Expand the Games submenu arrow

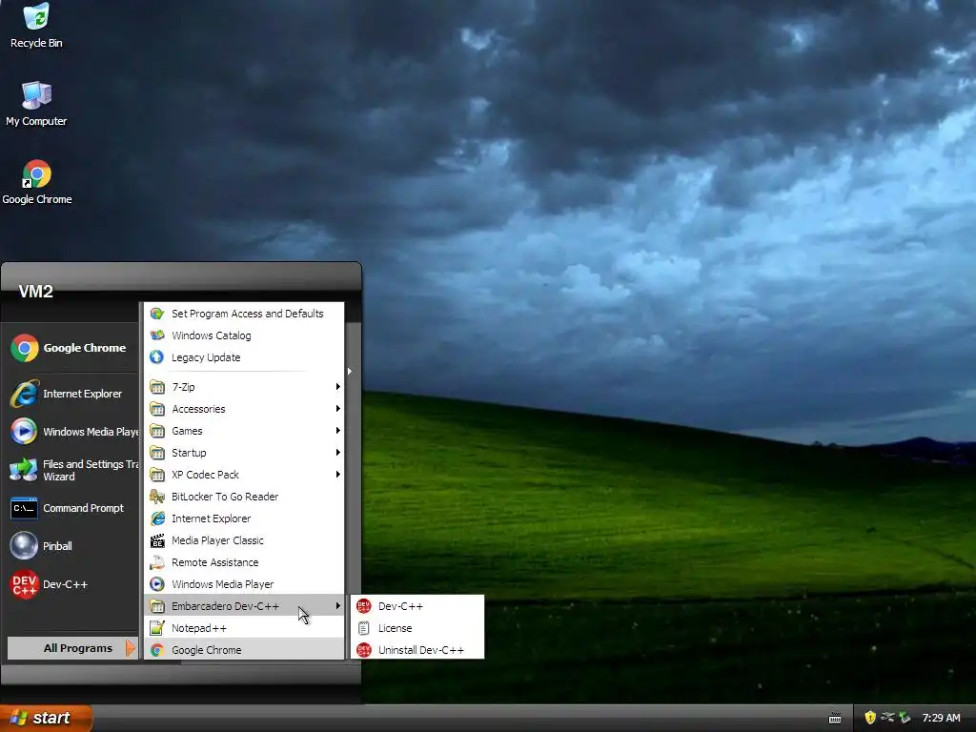coord(338,430)
